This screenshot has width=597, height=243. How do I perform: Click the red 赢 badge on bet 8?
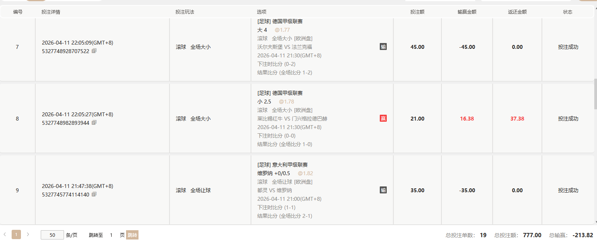pyautogui.click(x=383, y=119)
